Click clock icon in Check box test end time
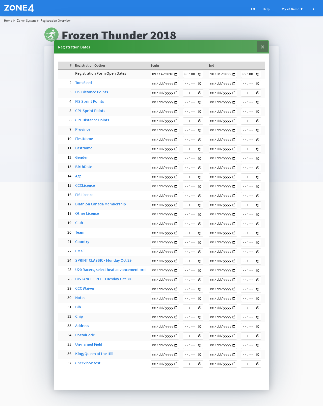 [258, 364]
